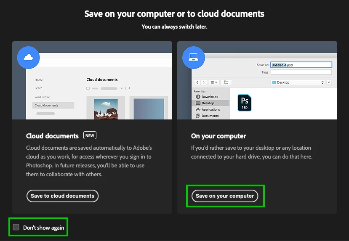Select Cloud documents in preview sidebar
Image resolution: width=349 pixels, height=241 pixels.
[53, 106]
